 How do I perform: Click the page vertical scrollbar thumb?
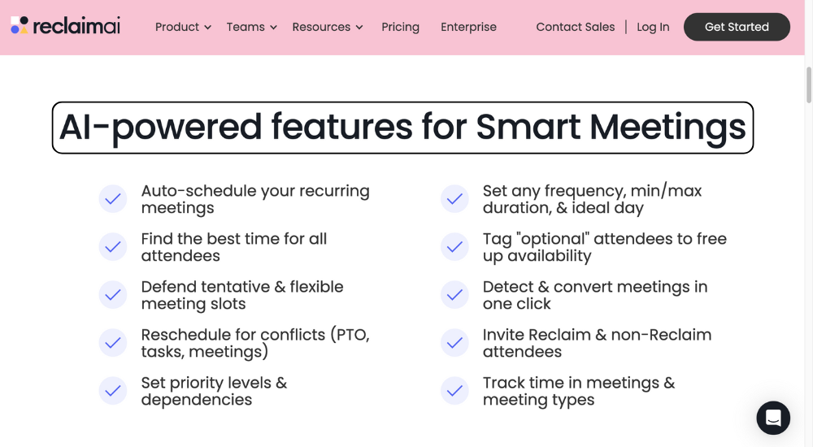tap(809, 85)
